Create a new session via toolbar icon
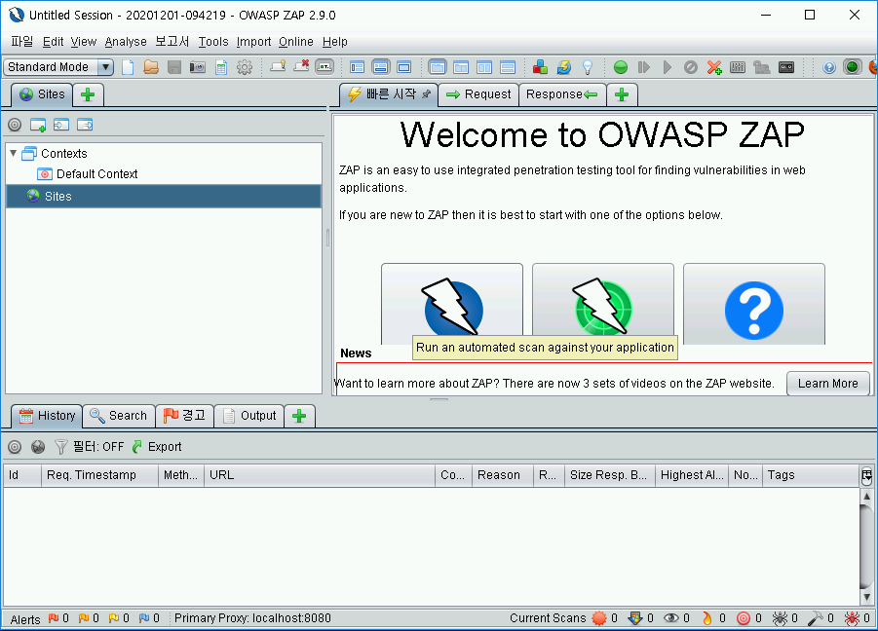 [128, 67]
